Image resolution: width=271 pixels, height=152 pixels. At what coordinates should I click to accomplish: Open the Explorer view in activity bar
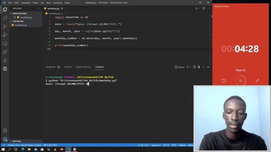pos(5,10)
